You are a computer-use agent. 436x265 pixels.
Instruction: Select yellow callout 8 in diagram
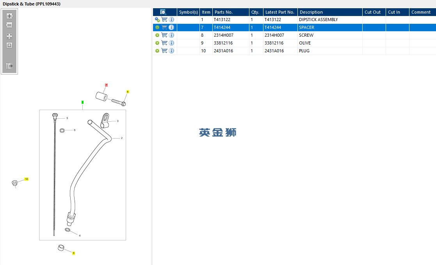pos(128,92)
